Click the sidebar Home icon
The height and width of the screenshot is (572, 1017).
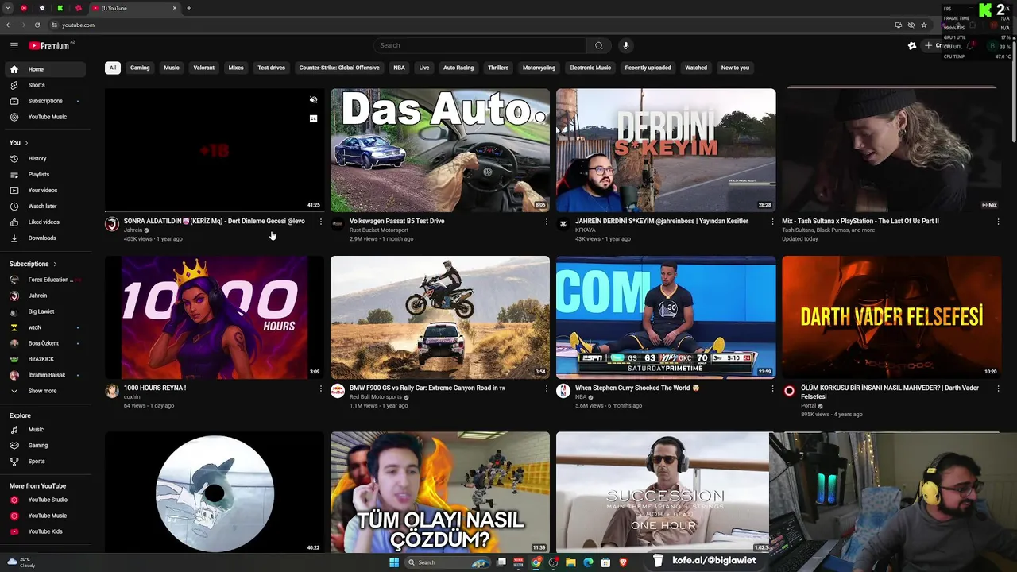pos(14,69)
